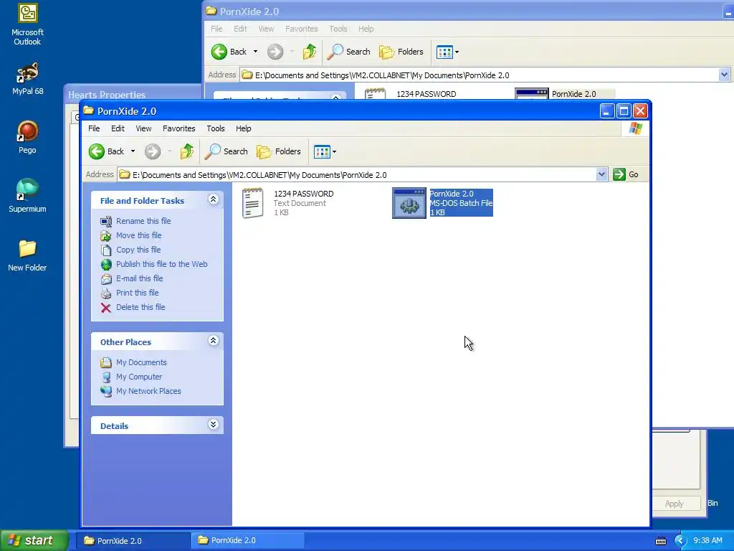The image size is (734, 551).
Task: Open Views dropdown arrow in front window
Action: pyautogui.click(x=334, y=152)
